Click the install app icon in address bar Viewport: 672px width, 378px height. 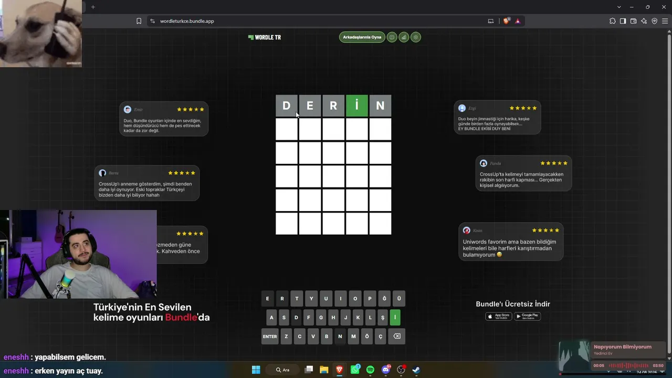tap(491, 21)
